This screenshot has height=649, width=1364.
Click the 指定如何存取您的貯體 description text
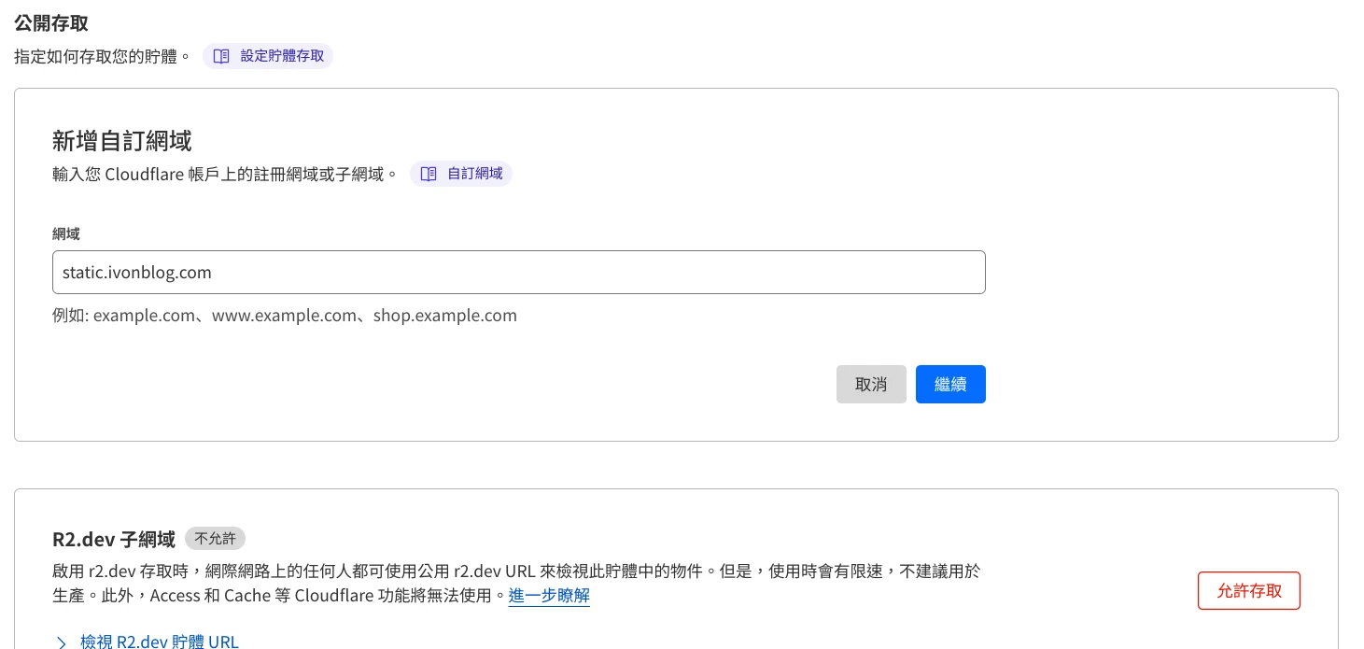tap(102, 56)
